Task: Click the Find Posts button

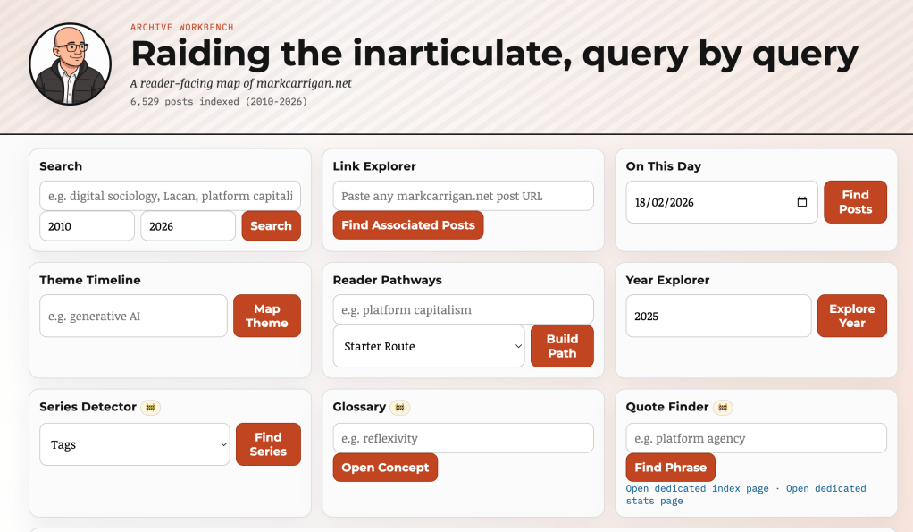Action: (x=854, y=202)
